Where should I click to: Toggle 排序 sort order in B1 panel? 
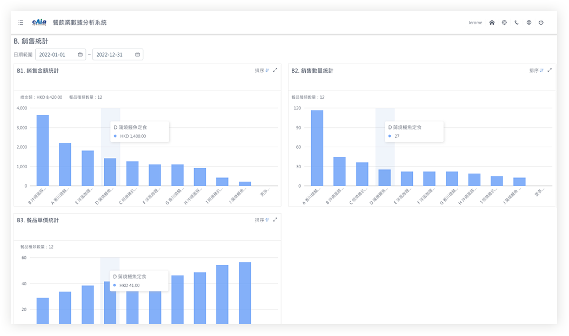[x=262, y=71]
